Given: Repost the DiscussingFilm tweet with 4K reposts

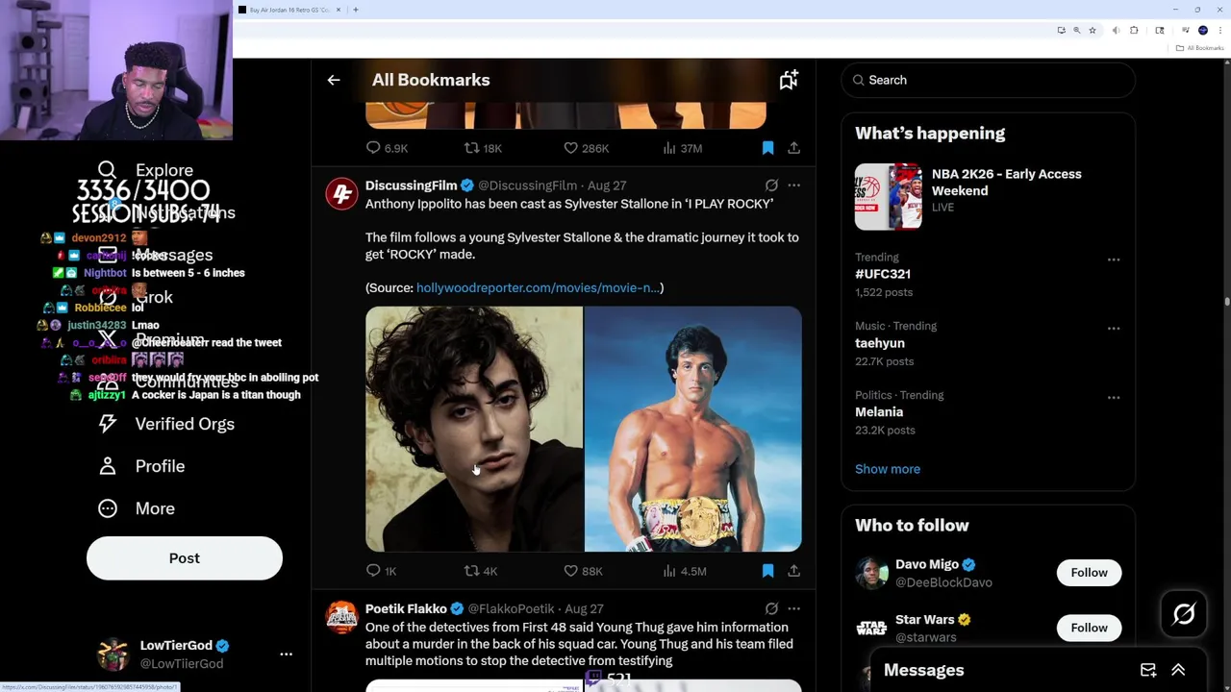Looking at the screenshot, I should pos(481,571).
